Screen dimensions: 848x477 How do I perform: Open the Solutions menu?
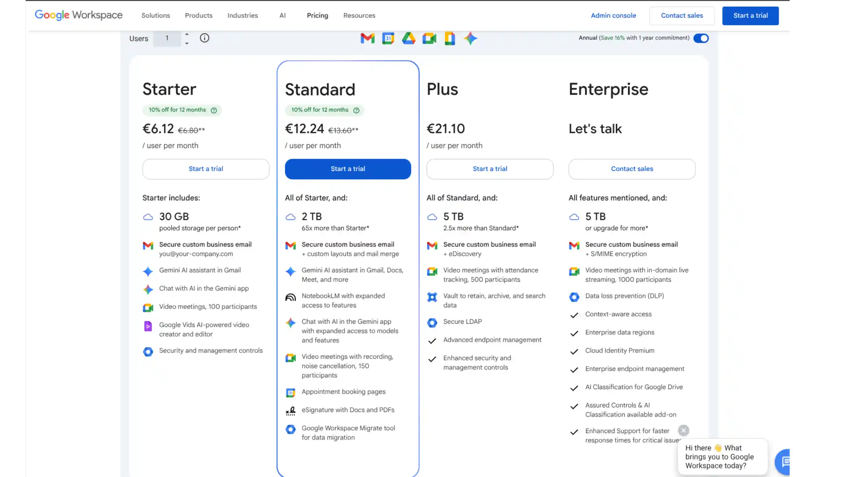156,16
